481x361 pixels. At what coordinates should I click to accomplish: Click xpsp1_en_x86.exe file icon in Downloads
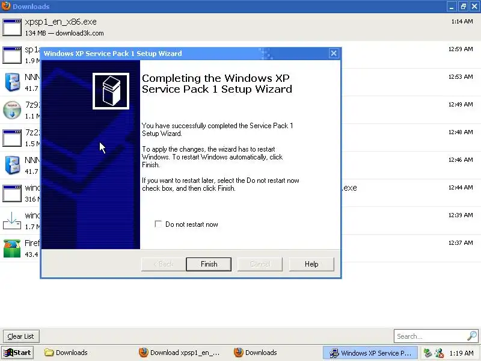(12, 27)
